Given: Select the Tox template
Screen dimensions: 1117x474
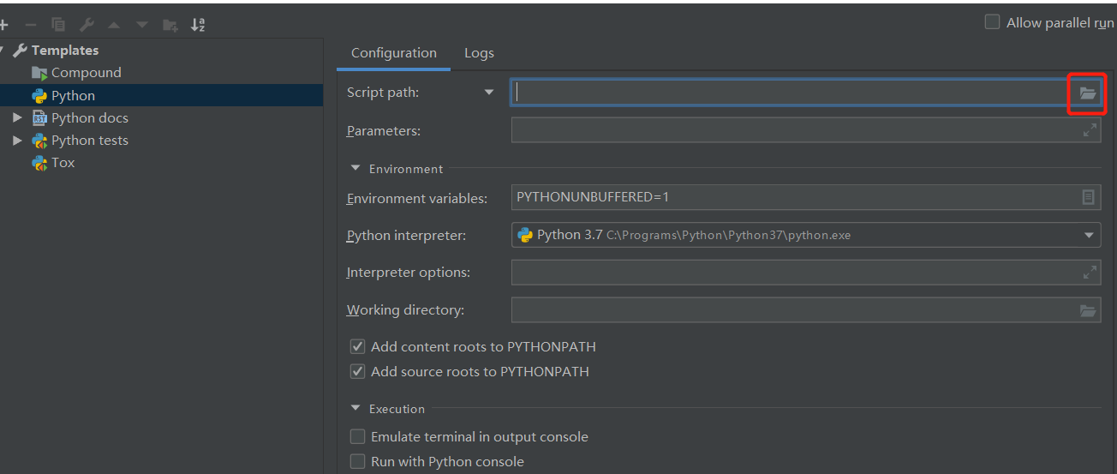Looking at the screenshot, I should [63, 162].
